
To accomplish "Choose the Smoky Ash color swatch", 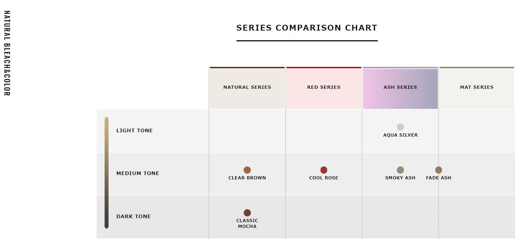I will click(x=400, y=170).
